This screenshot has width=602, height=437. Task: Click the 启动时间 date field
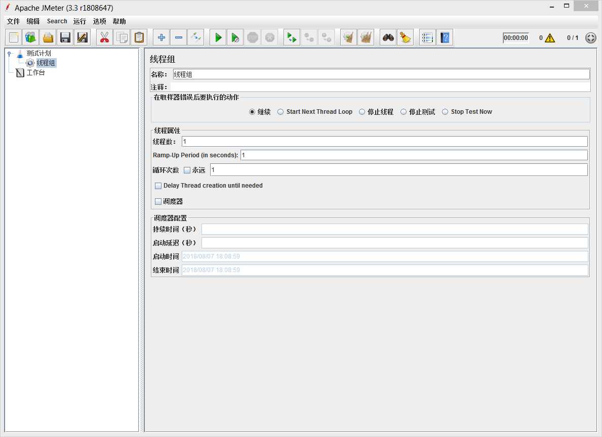pyautogui.click(x=385, y=256)
